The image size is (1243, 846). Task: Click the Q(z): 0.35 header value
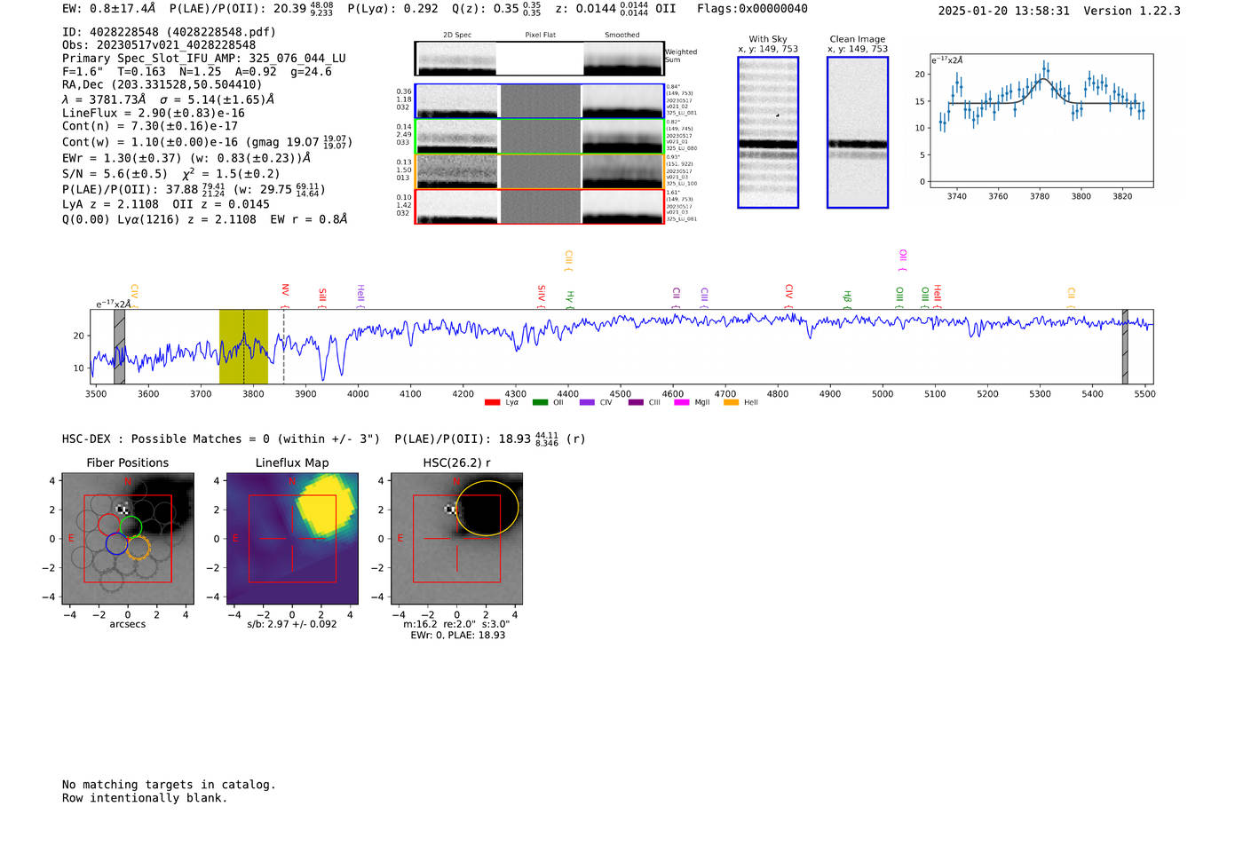tap(496, 9)
